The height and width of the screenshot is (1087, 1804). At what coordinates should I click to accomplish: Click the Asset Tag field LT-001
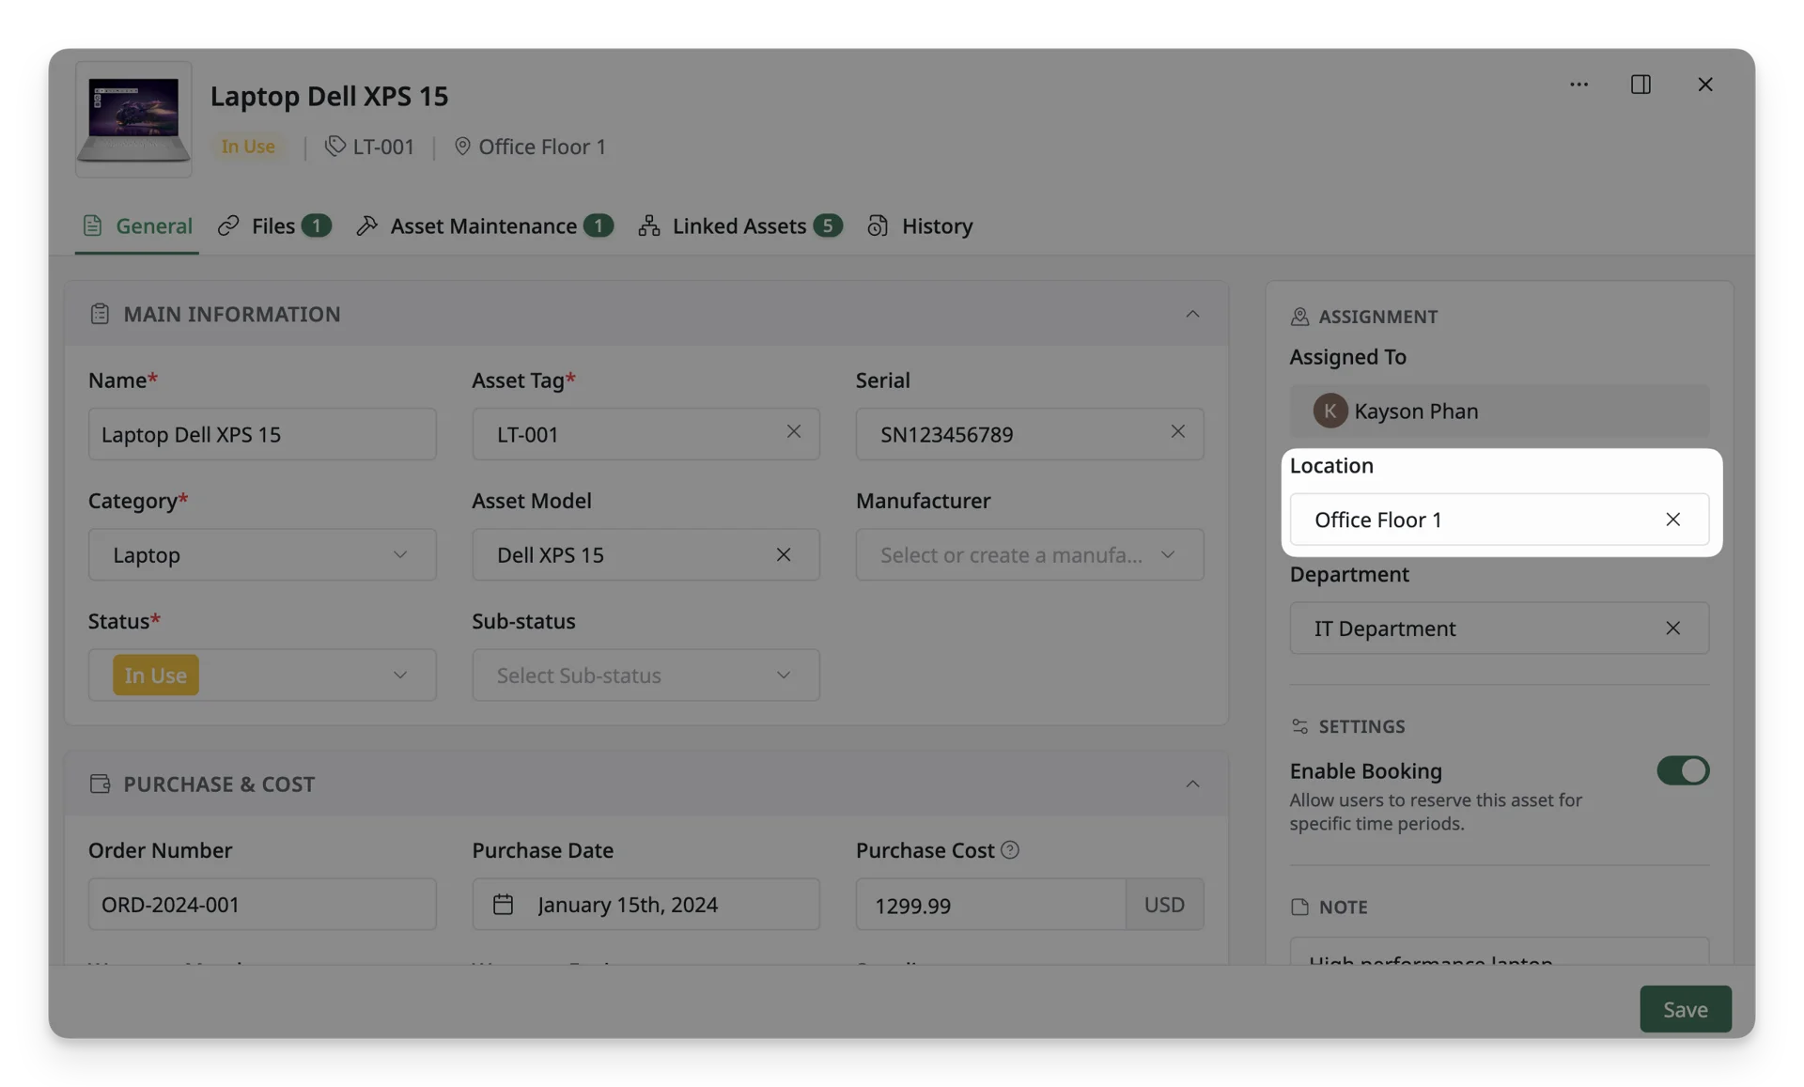(646, 434)
